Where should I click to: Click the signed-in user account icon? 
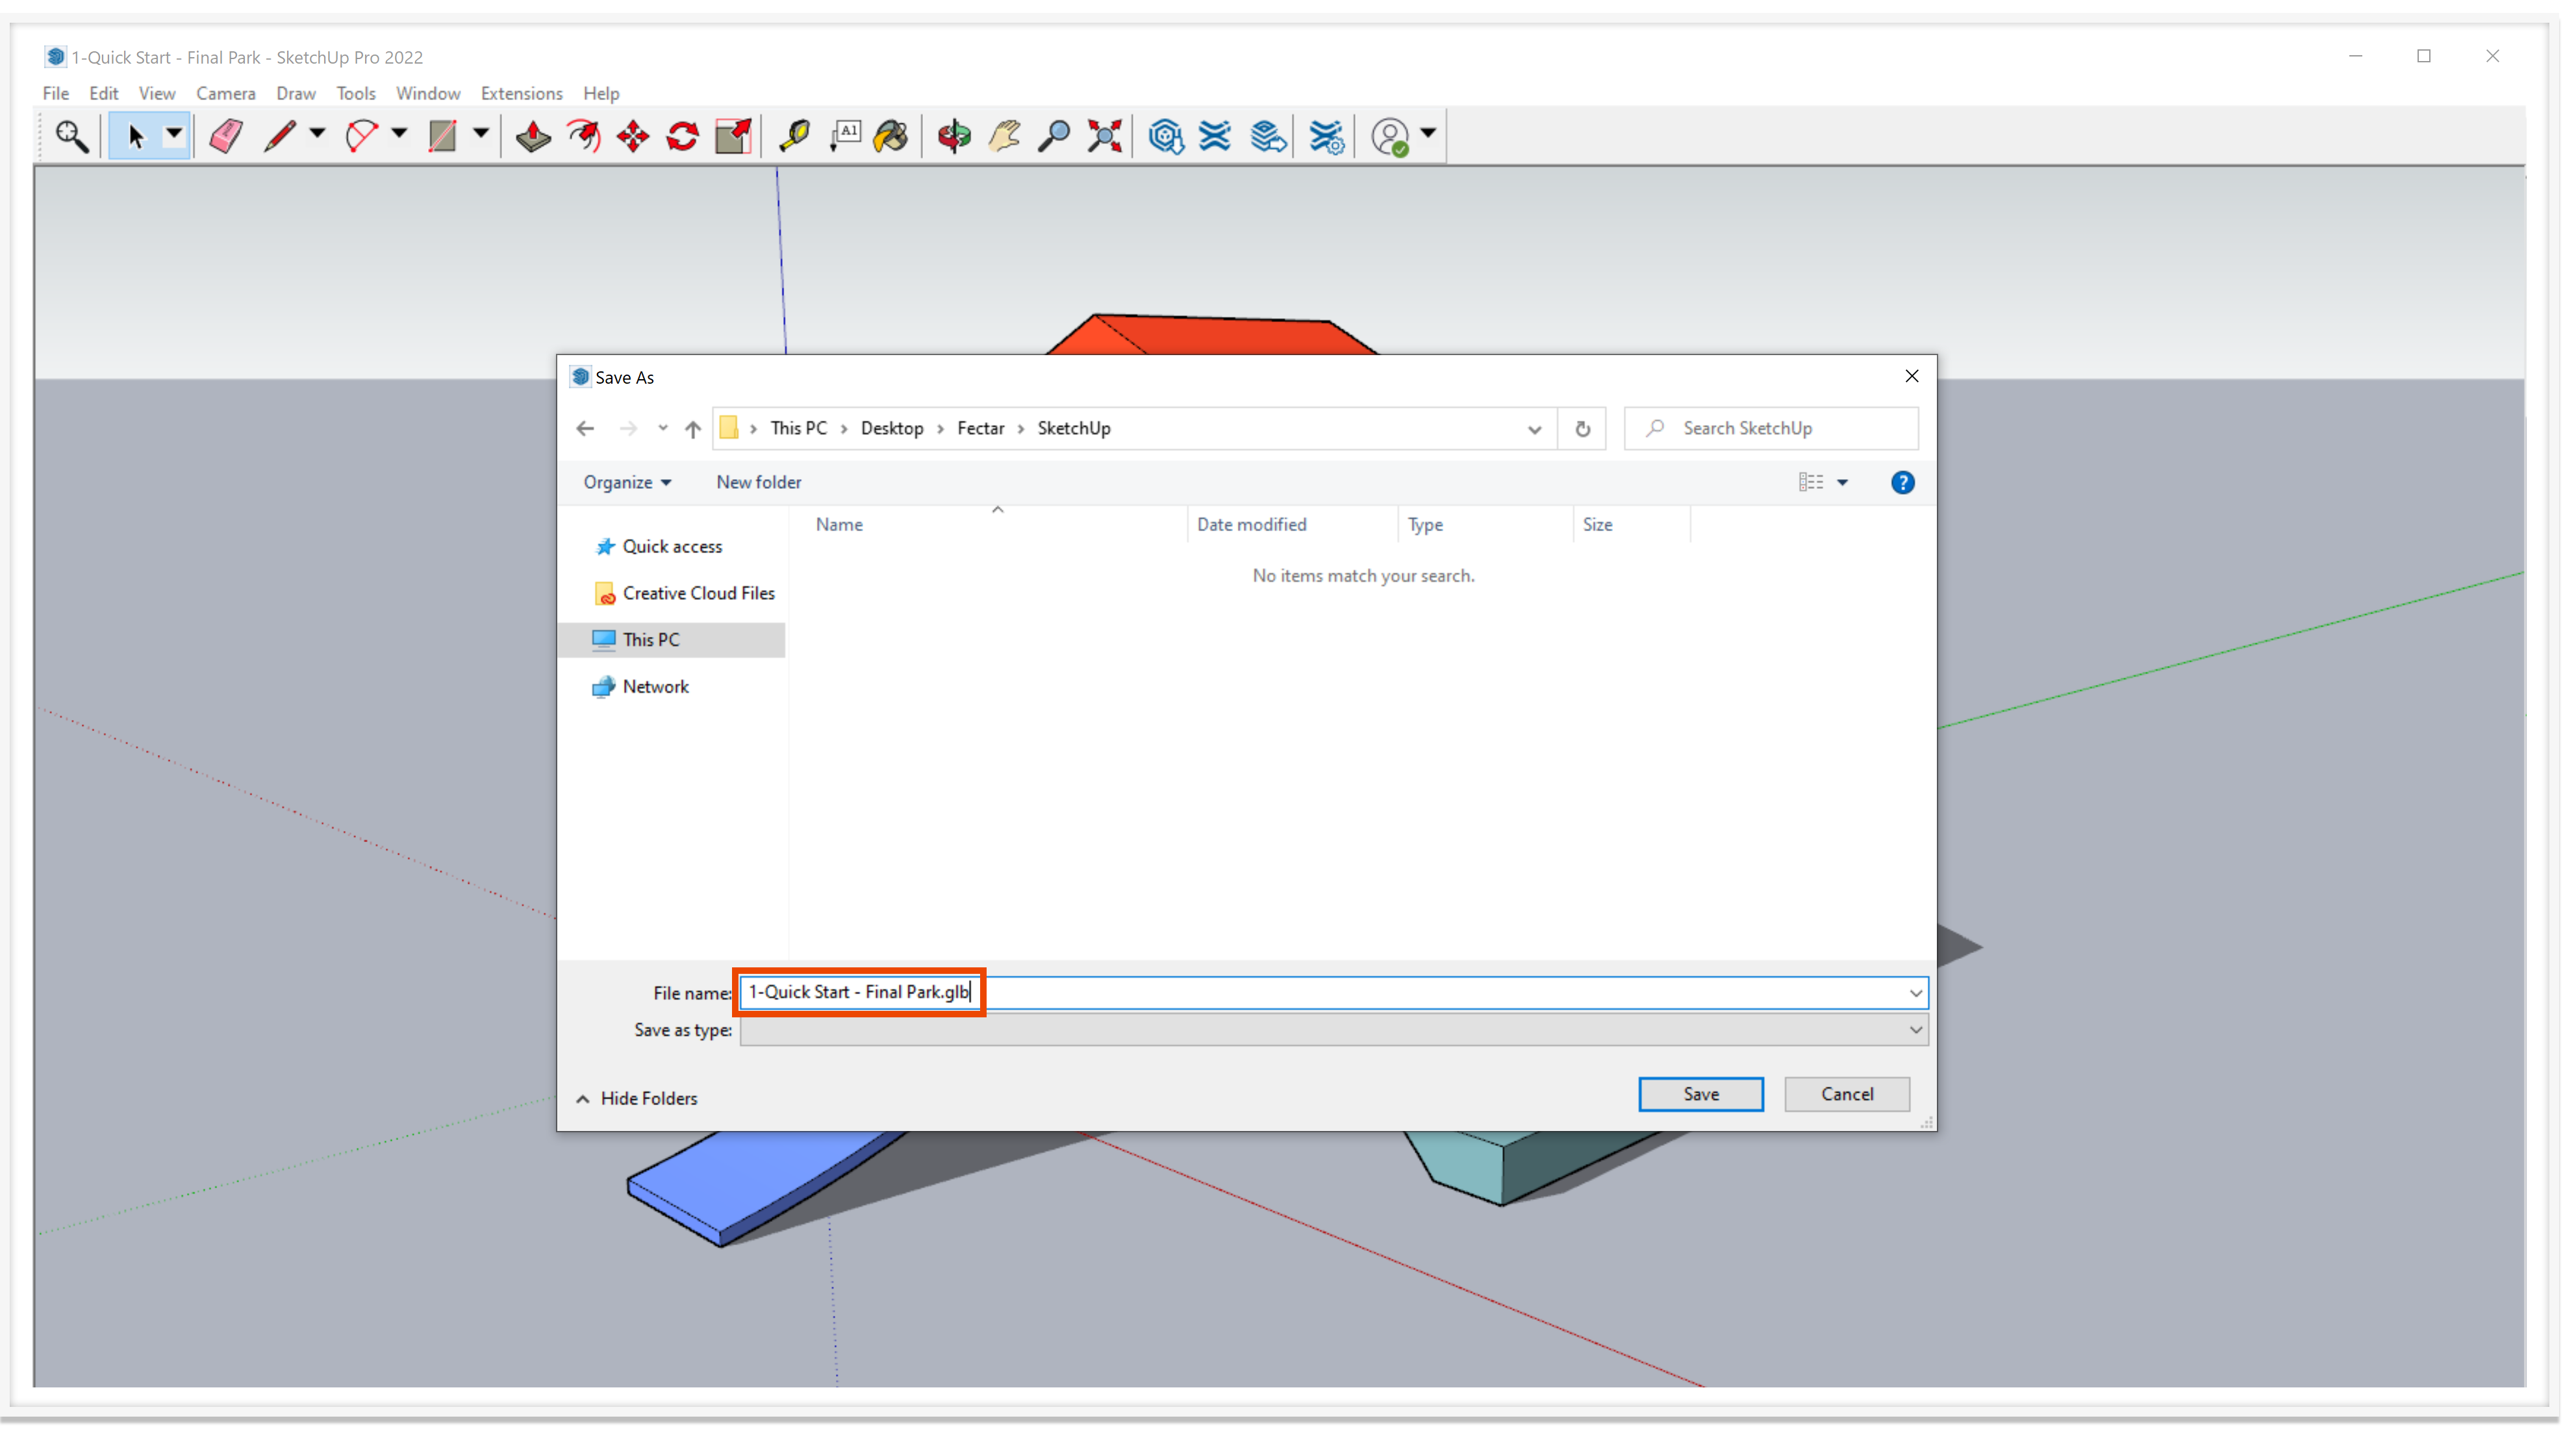pos(1390,136)
